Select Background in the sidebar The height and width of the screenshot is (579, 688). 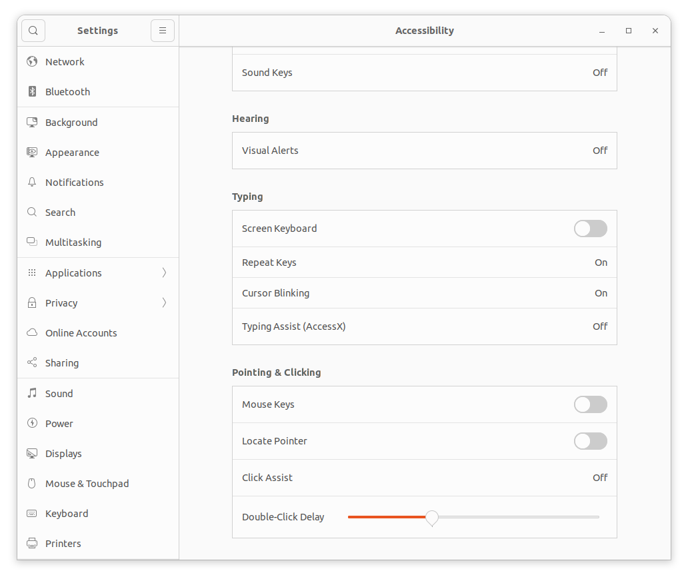(x=98, y=123)
